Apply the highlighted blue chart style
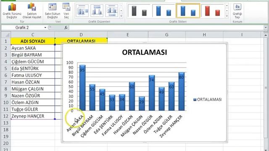Image resolution: width=269 pixels, height=151 pixels. coord(188,11)
